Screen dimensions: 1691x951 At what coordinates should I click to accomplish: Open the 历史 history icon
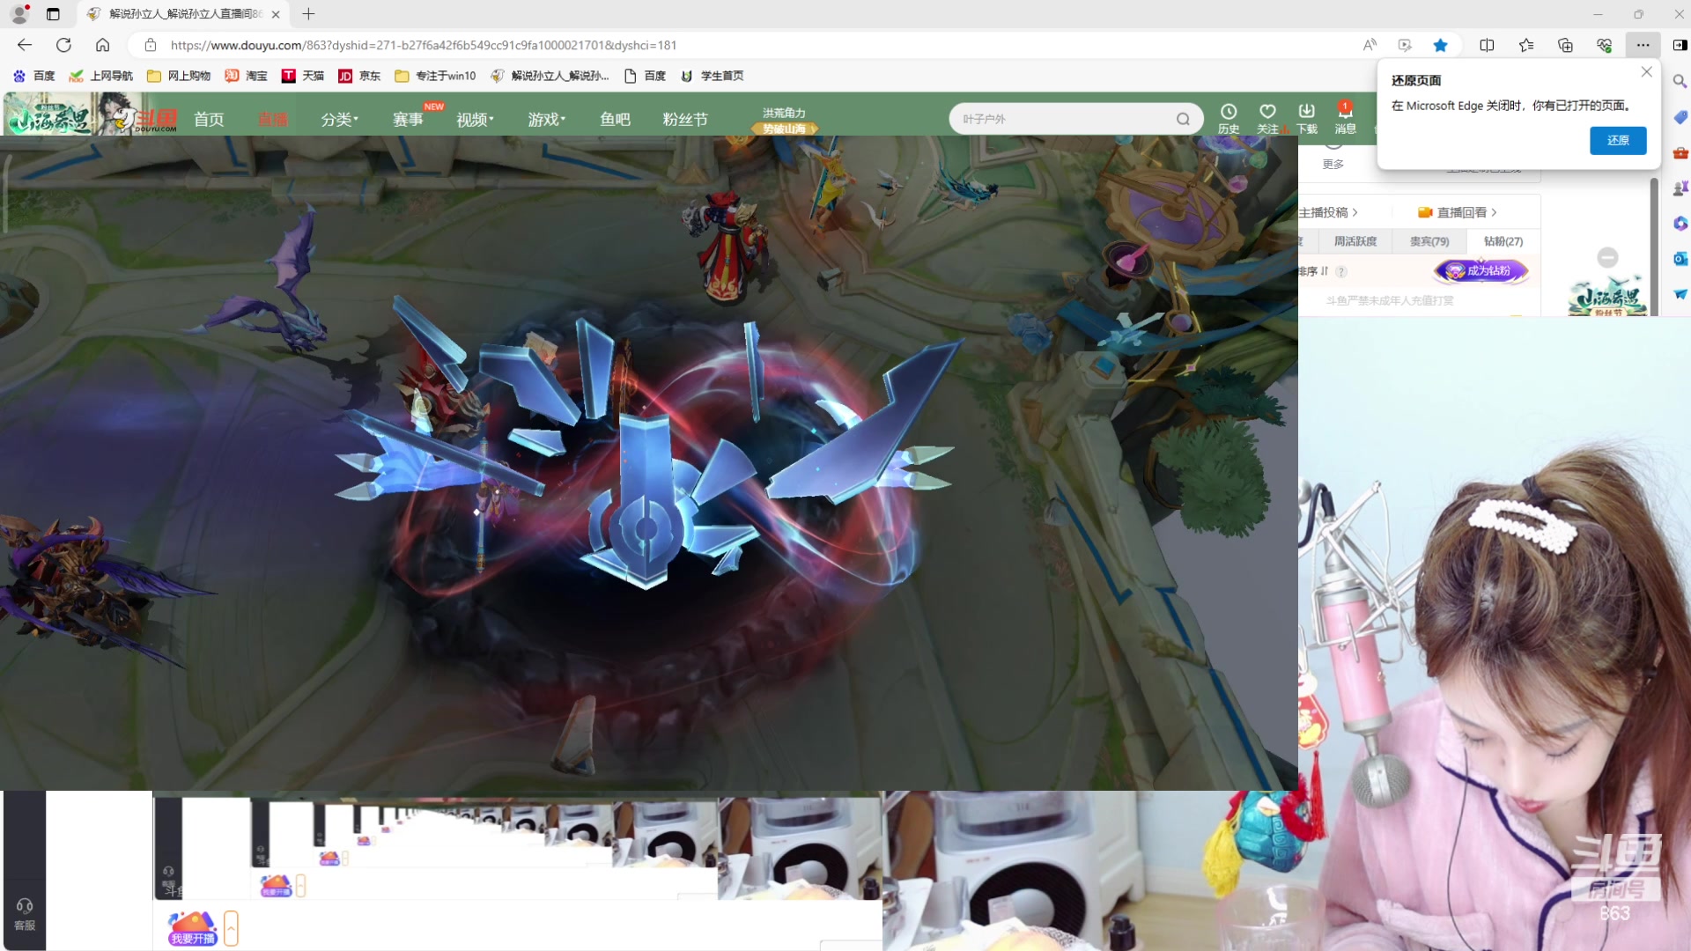click(1228, 118)
